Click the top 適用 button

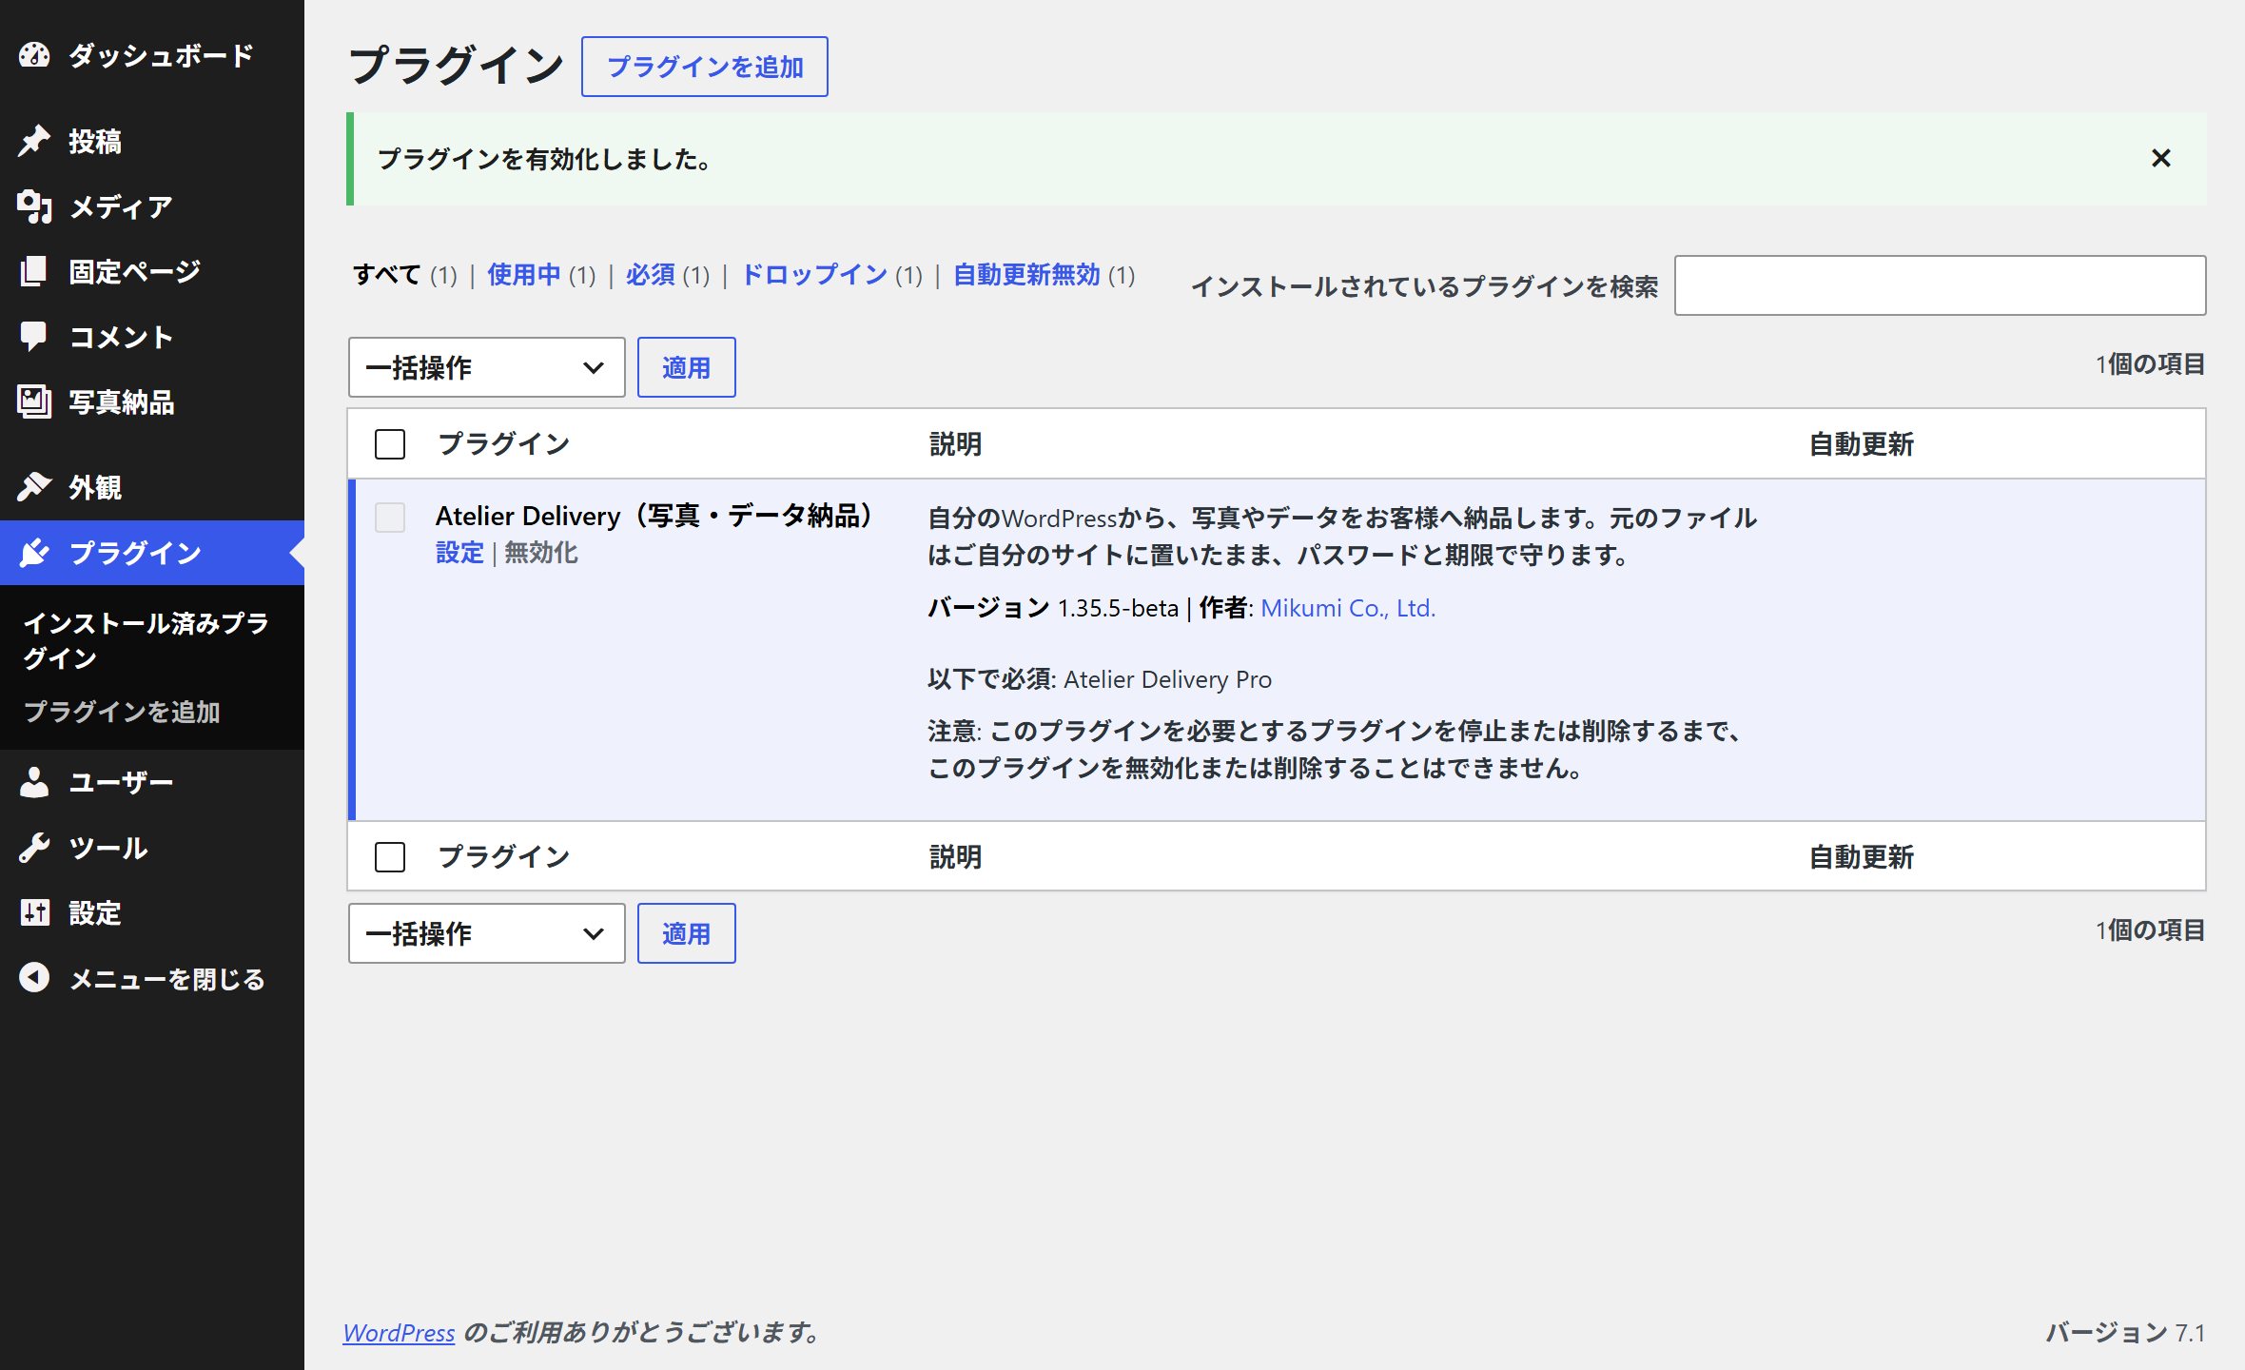[686, 367]
